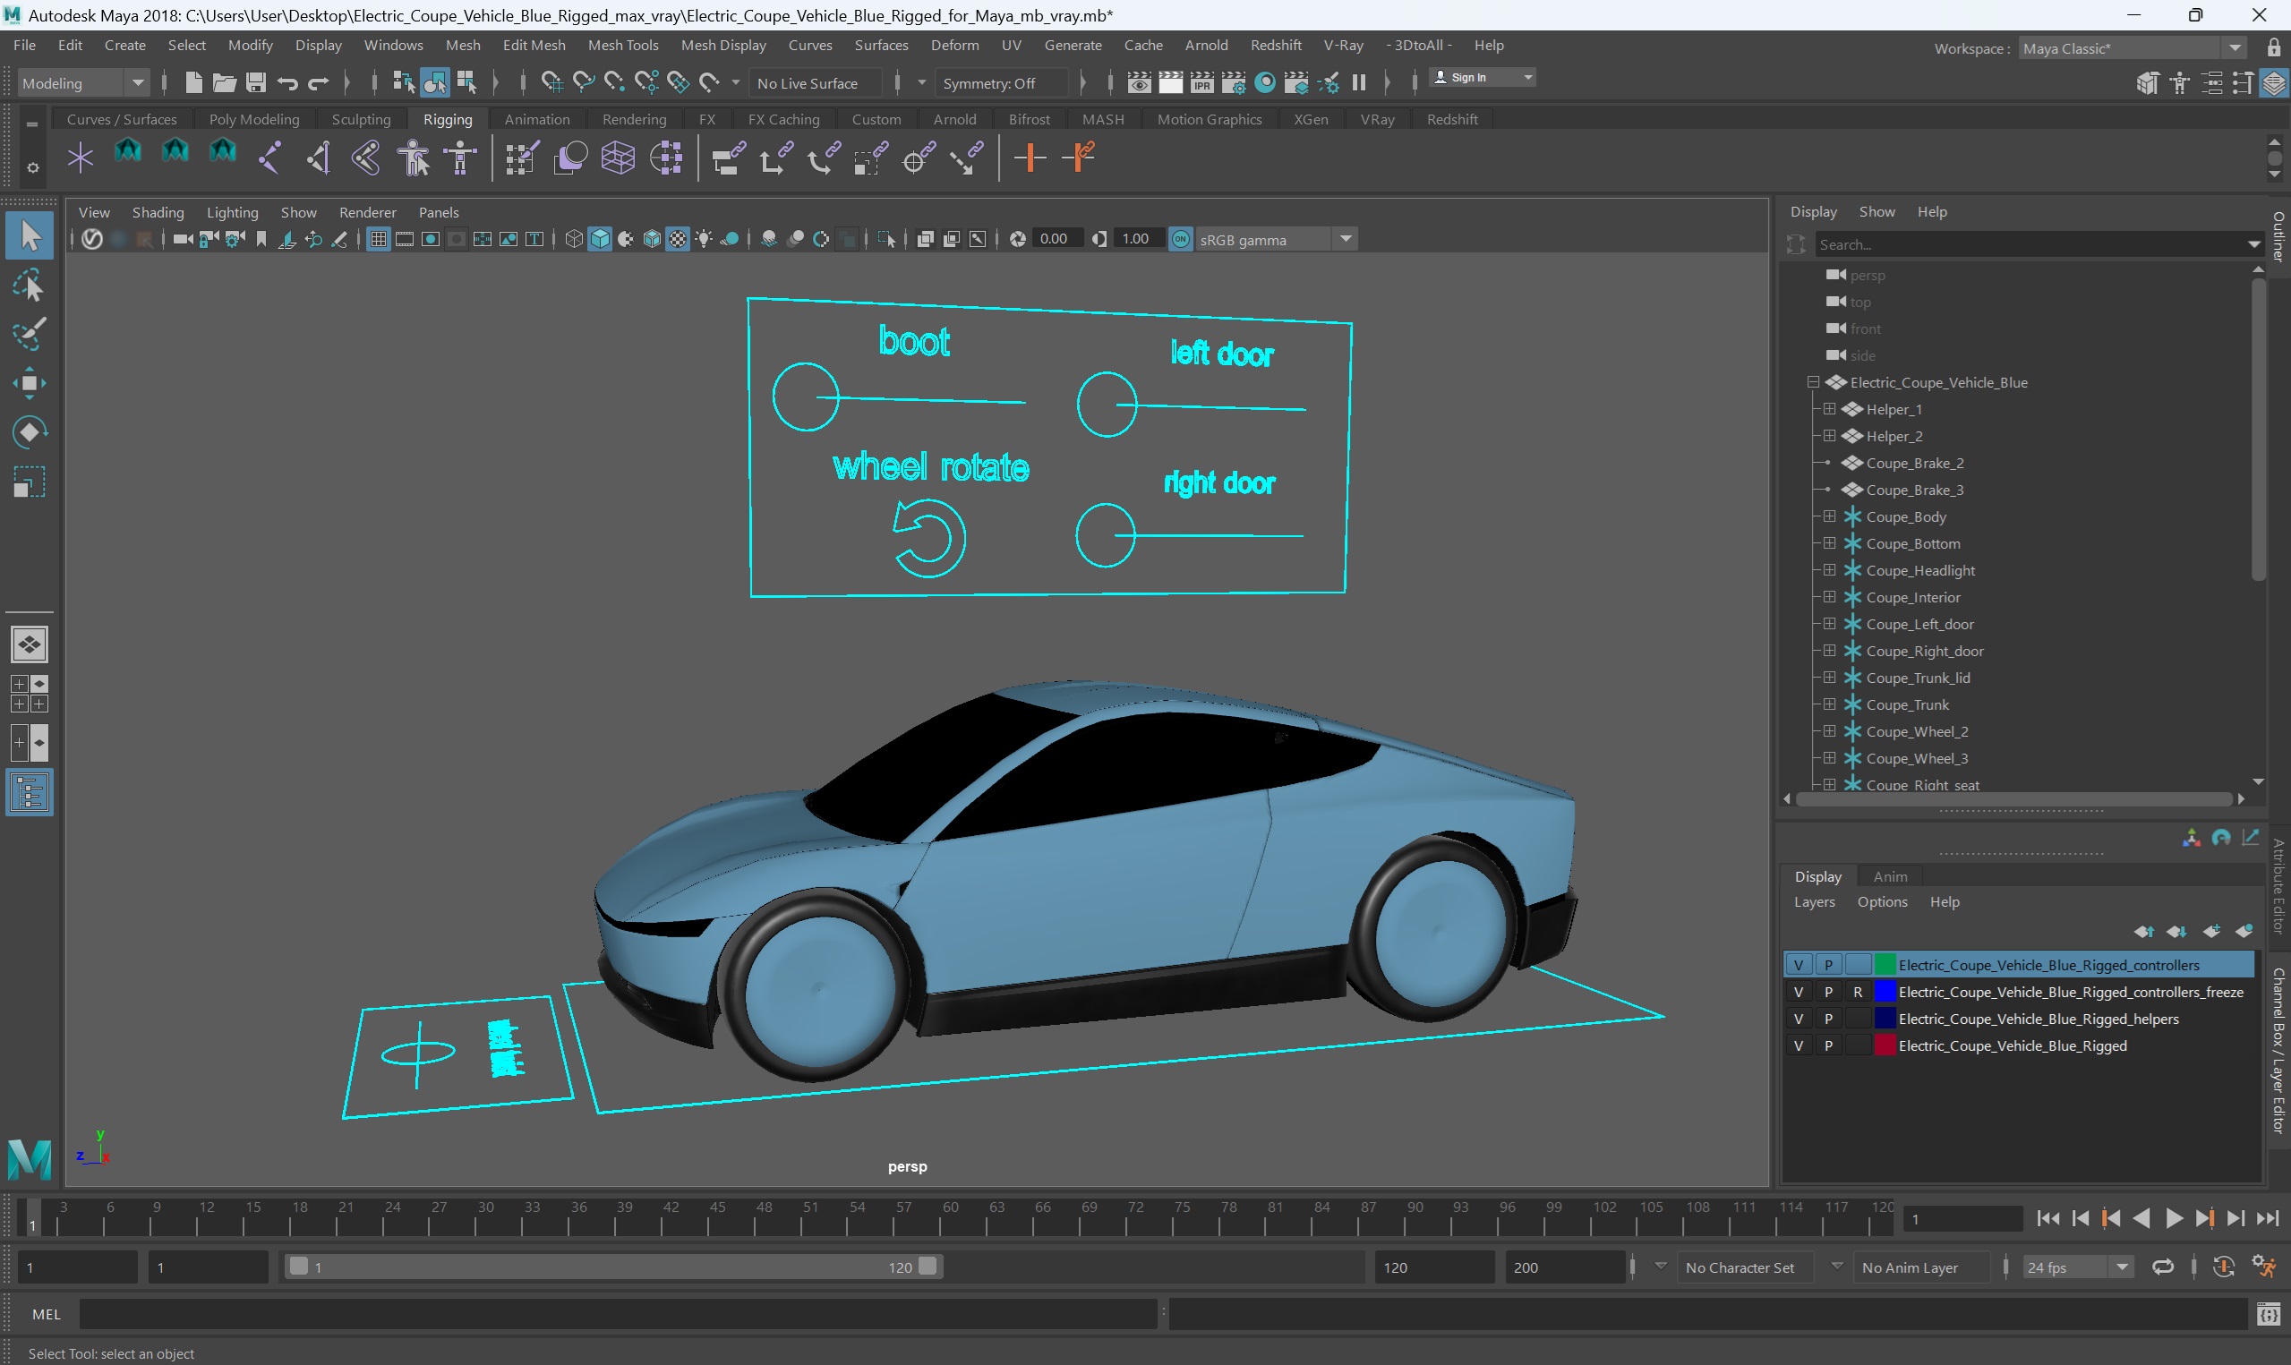The image size is (2291, 1365).
Task: Click the Create Lattice shelf icon
Action: (618, 158)
